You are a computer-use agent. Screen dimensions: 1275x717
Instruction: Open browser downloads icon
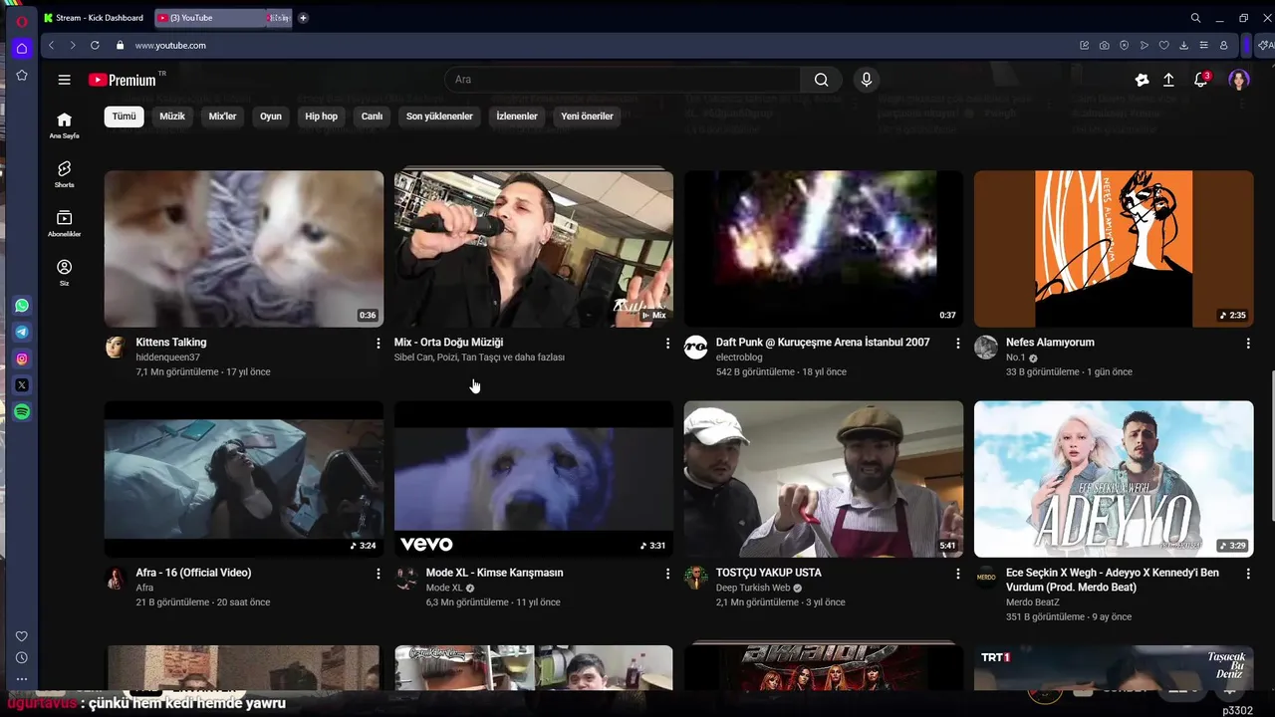point(1184,45)
